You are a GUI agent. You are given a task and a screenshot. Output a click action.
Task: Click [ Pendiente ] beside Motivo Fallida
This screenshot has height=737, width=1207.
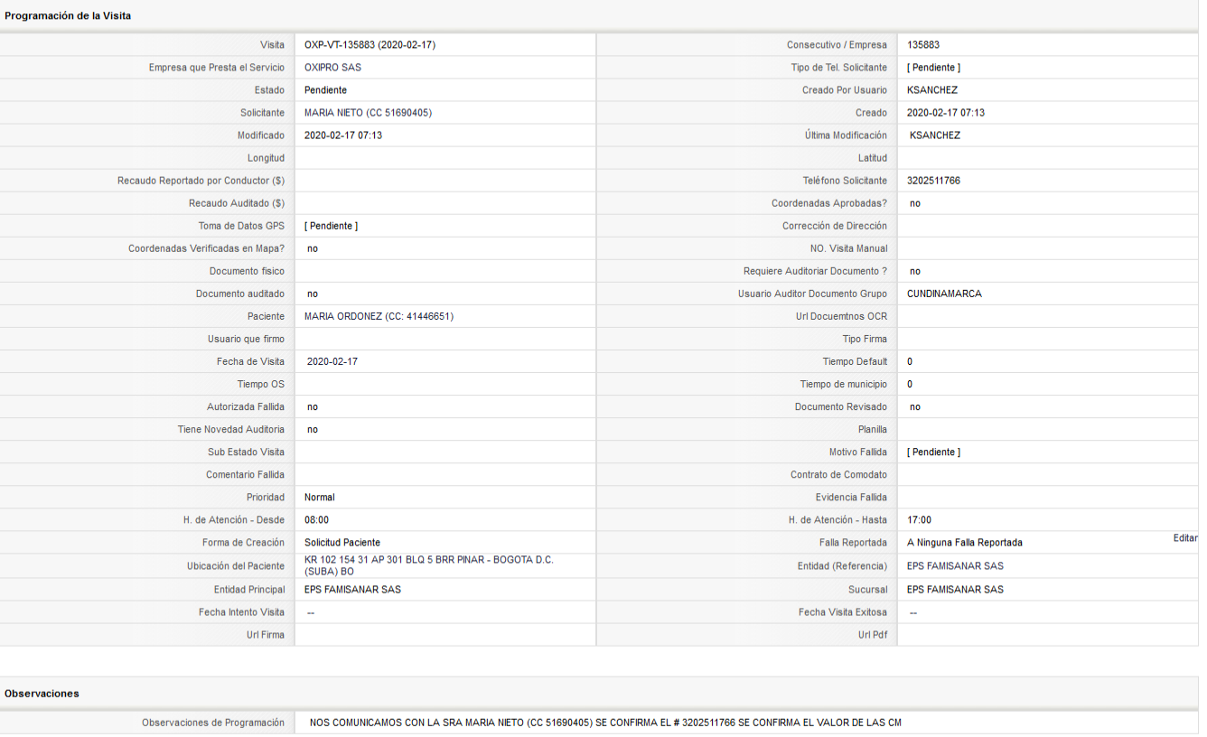(x=934, y=452)
